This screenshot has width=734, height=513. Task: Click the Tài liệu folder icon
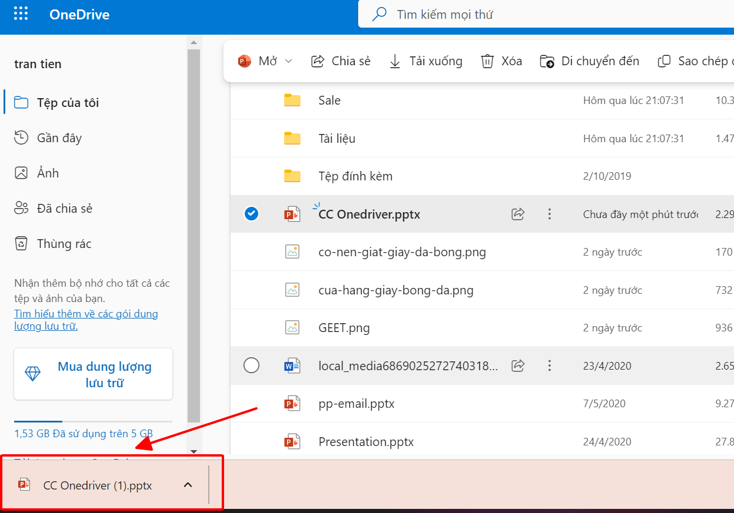(292, 139)
